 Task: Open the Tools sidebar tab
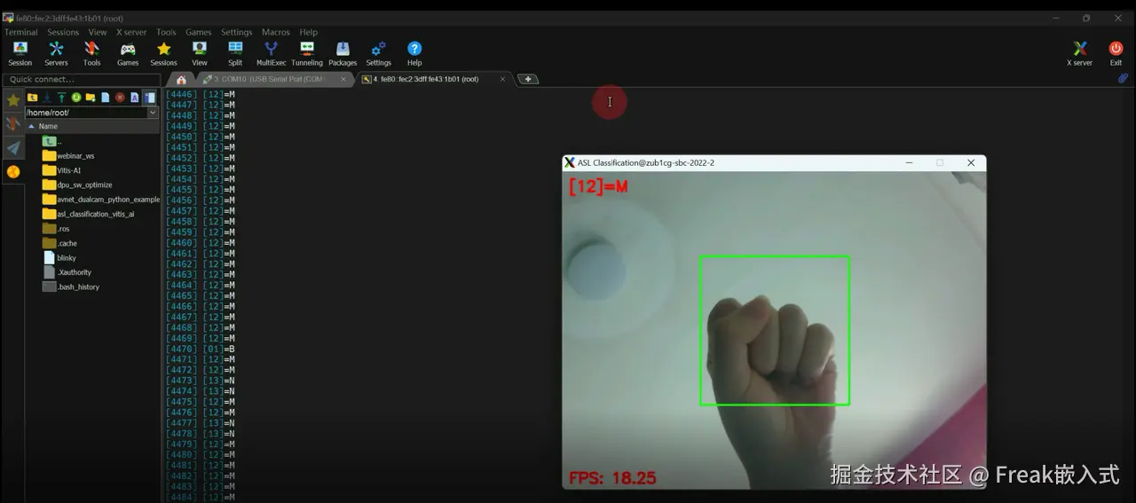[13, 123]
